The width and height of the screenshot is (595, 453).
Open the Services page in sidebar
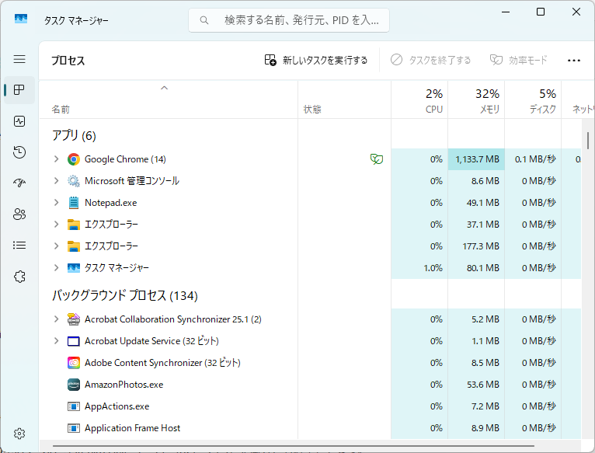19,277
